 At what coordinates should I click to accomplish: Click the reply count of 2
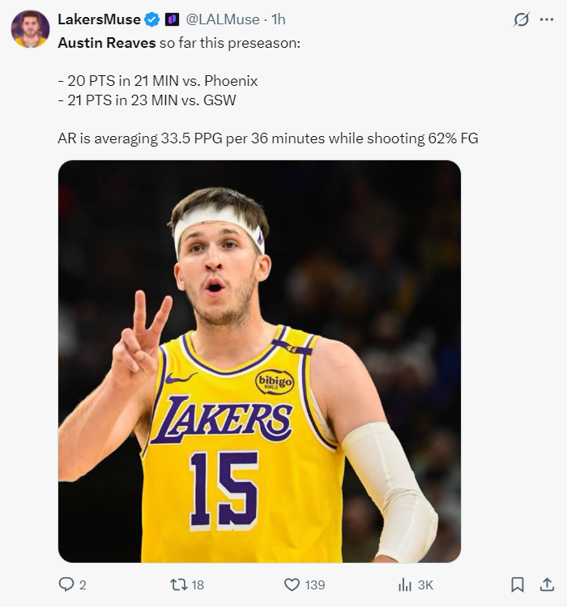tap(83, 585)
